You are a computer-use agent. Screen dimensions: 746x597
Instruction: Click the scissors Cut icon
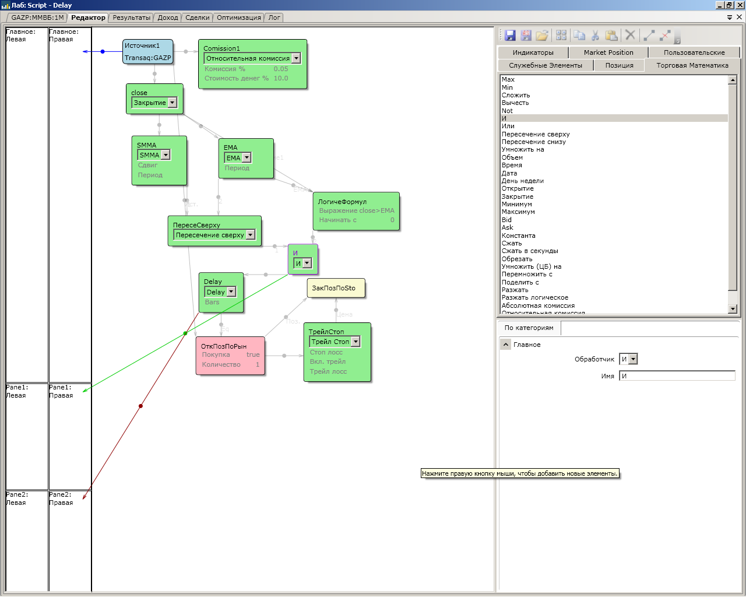point(595,36)
